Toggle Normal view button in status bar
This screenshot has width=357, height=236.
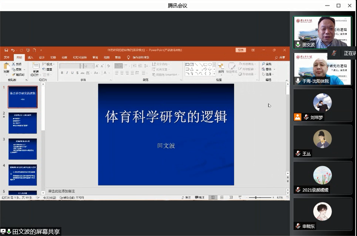(213, 197)
